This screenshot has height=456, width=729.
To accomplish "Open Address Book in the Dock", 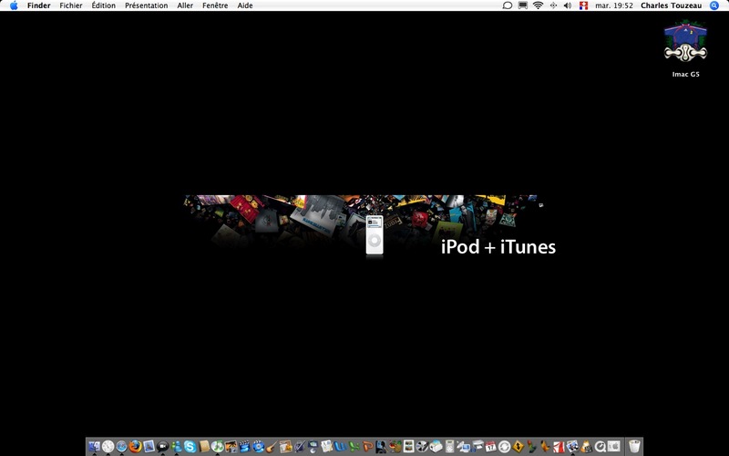I will pyautogui.click(x=204, y=446).
